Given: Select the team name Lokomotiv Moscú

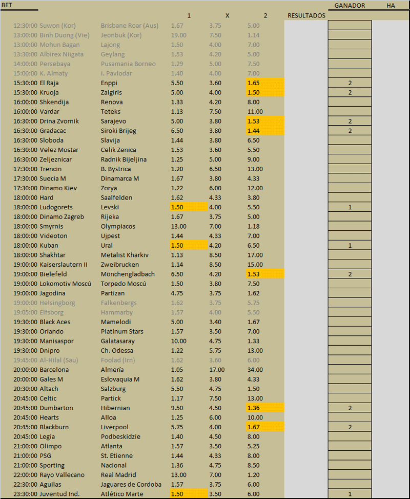Looking at the screenshot, I should click(x=65, y=284).
